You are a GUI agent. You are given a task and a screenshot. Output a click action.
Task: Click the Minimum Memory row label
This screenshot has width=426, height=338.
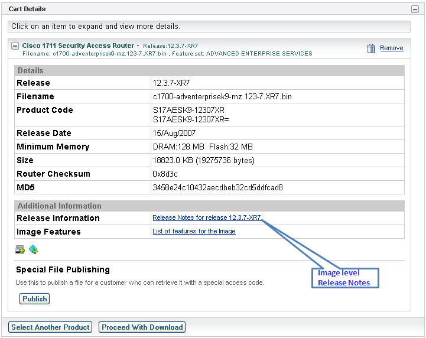tap(53, 147)
